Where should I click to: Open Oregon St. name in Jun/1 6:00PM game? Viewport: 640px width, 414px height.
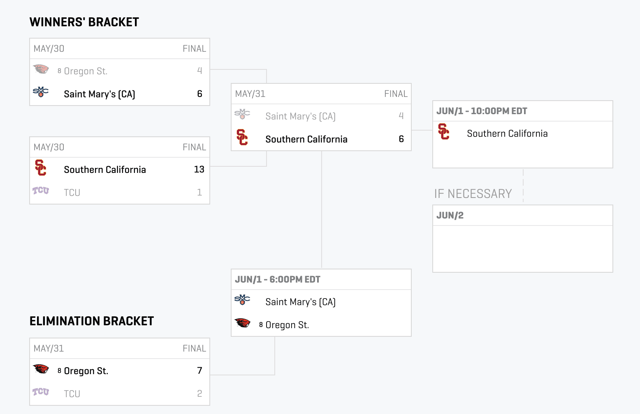pos(287,325)
